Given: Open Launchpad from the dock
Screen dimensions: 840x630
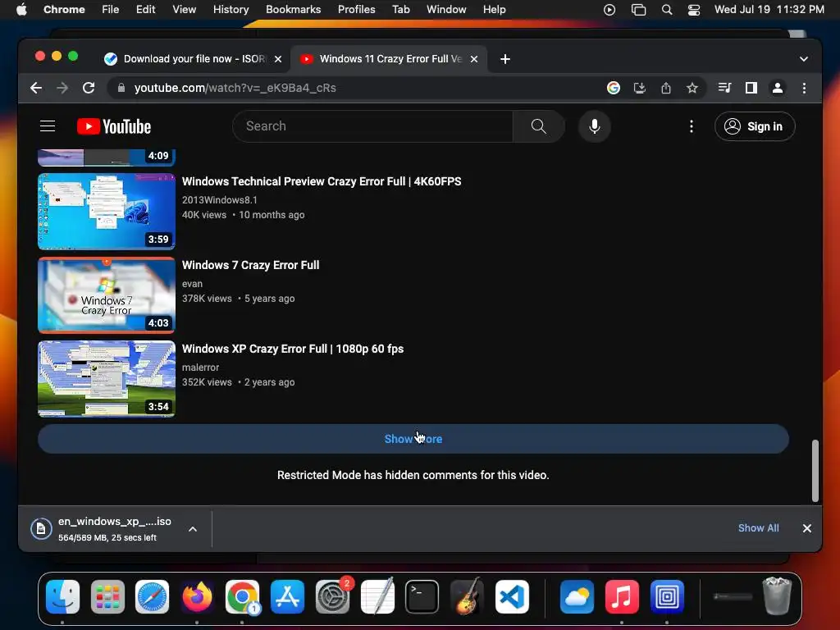Looking at the screenshot, I should tap(107, 597).
